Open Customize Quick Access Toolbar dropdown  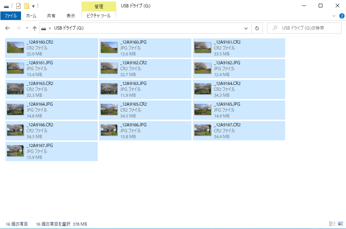pyautogui.click(x=33, y=6)
